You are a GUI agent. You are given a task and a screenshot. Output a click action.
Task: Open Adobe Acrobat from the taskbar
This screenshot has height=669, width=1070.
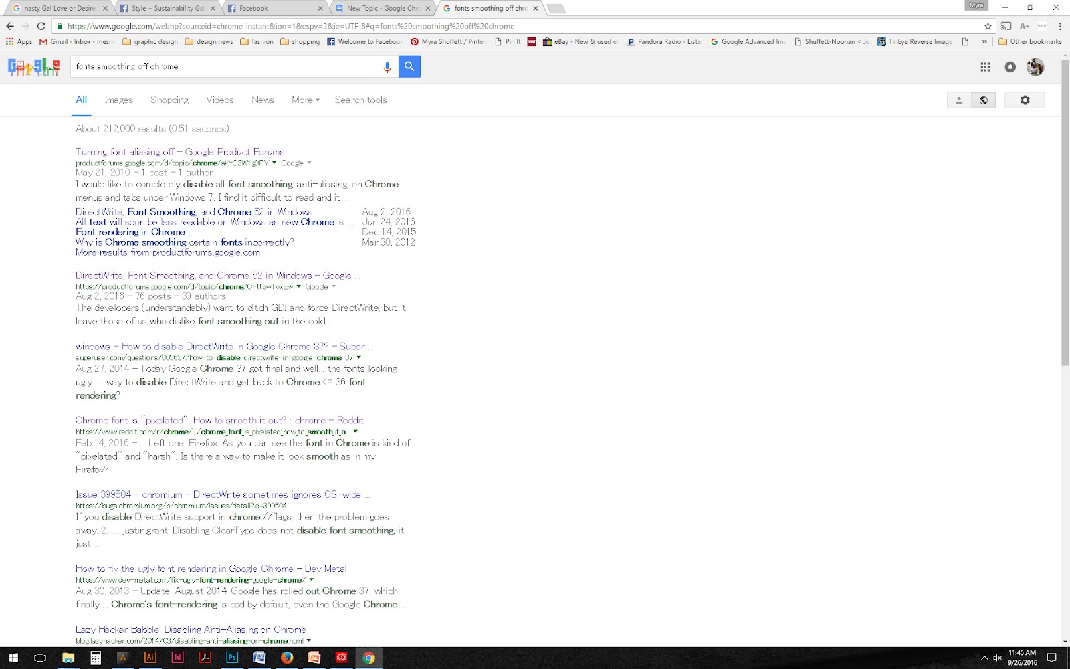[205, 658]
